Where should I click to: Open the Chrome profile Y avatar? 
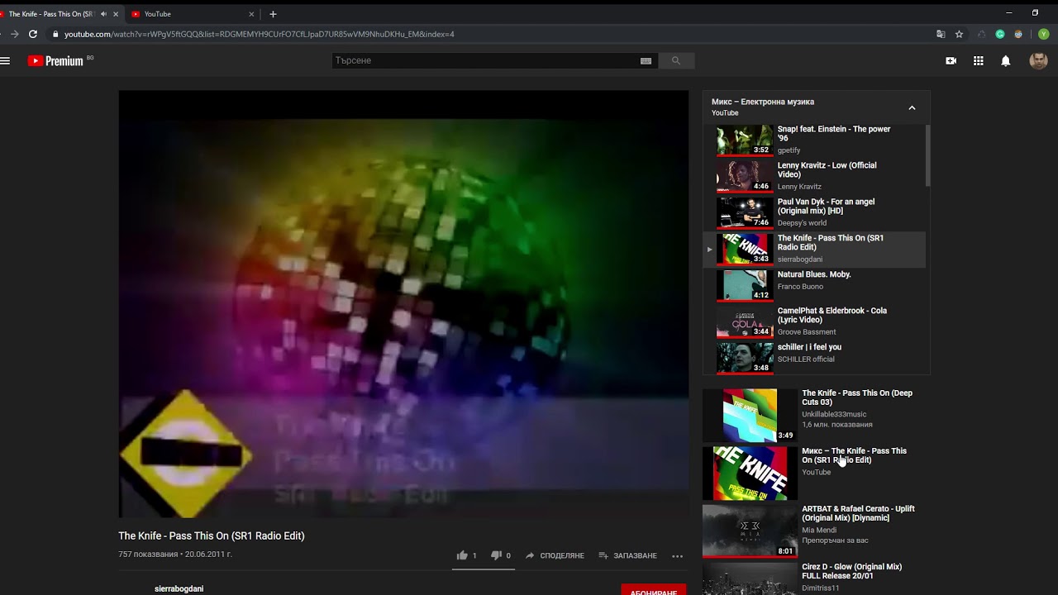tap(1043, 34)
